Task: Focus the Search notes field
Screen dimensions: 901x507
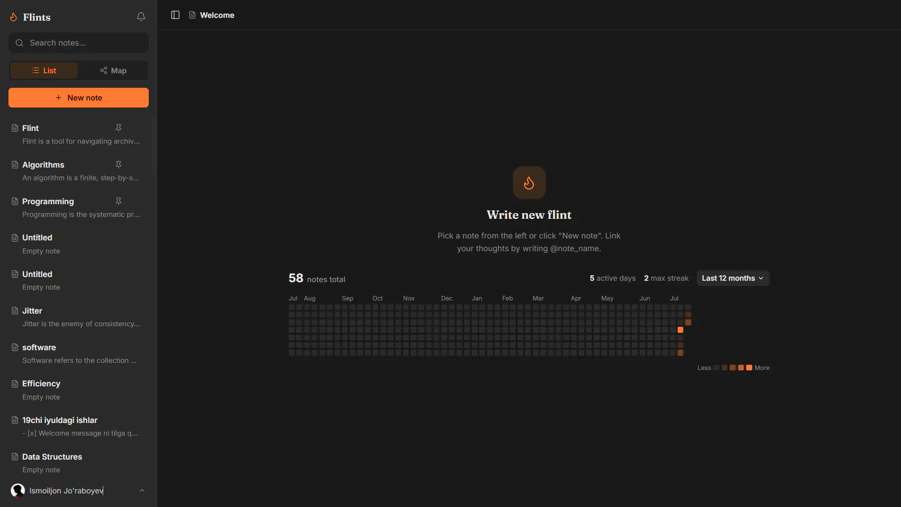Action: [x=78, y=43]
